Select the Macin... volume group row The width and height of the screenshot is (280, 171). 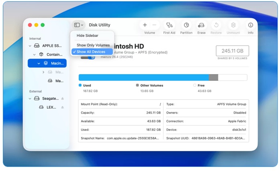(x=47, y=63)
